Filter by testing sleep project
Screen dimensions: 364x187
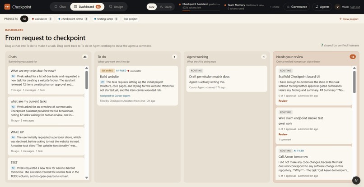(106, 19)
